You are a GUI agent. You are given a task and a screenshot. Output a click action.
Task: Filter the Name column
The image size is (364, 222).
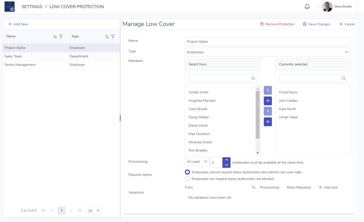tap(61, 37)
